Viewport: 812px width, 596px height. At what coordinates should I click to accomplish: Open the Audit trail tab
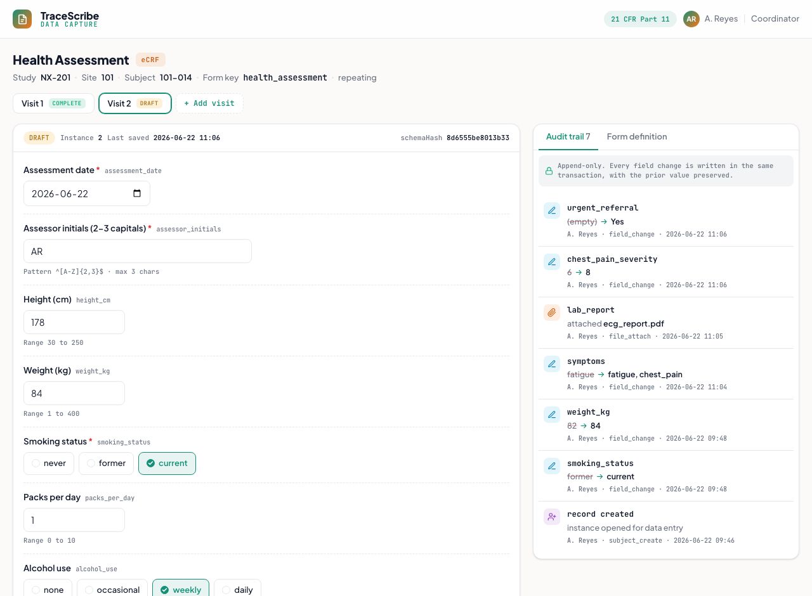(x=568, y=136)
